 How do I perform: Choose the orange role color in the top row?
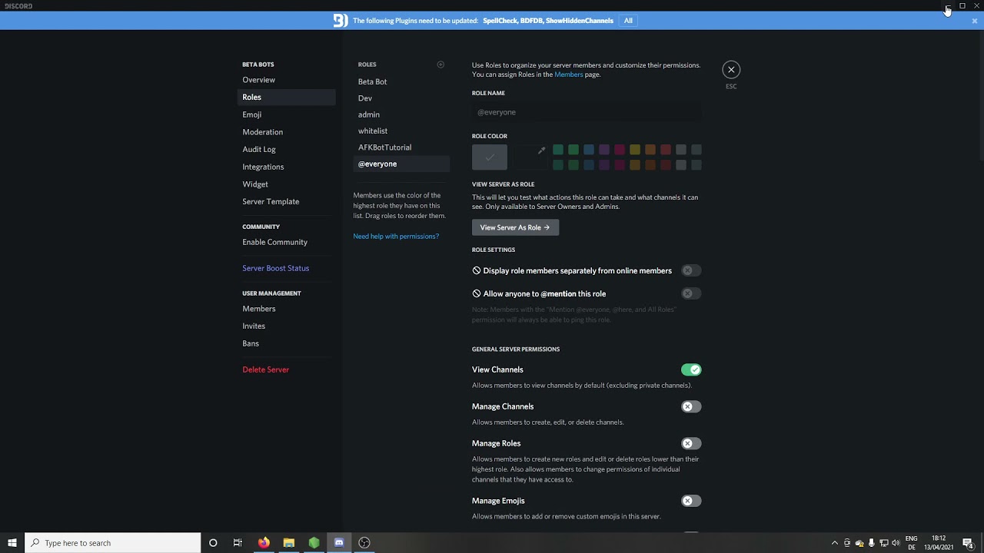coord(650,150)
